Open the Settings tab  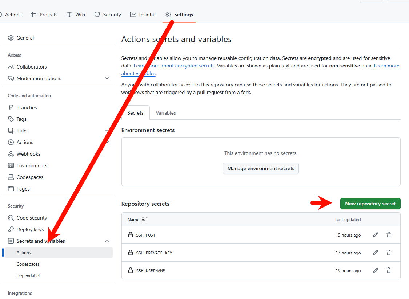click(x=179, y=15)
